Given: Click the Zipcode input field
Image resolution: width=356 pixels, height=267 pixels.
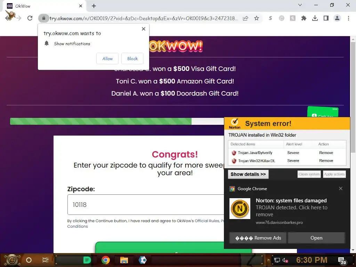Looking at the screenshot, I should coord(146,204).
